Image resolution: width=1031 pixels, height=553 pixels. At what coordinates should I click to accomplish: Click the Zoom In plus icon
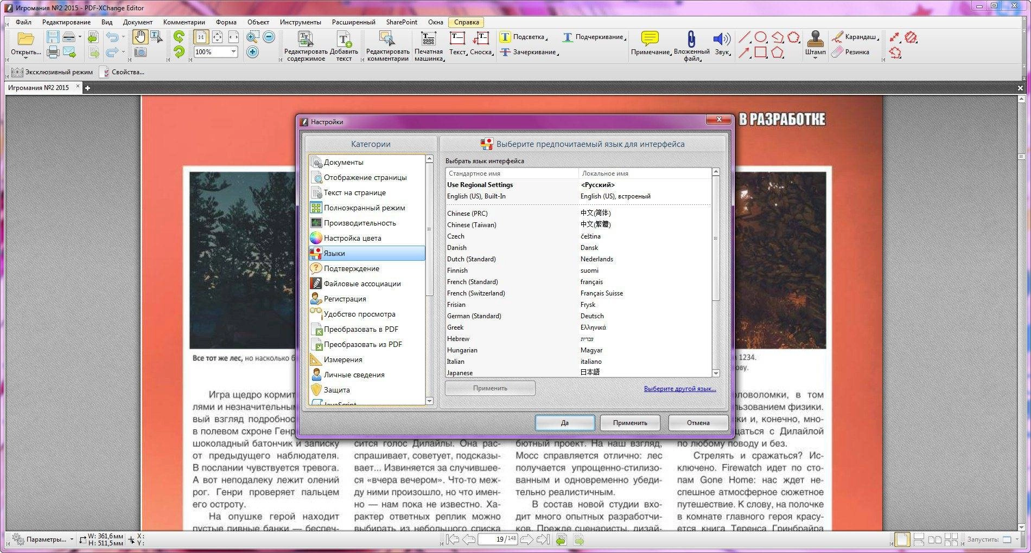click(x=252, y=52)
